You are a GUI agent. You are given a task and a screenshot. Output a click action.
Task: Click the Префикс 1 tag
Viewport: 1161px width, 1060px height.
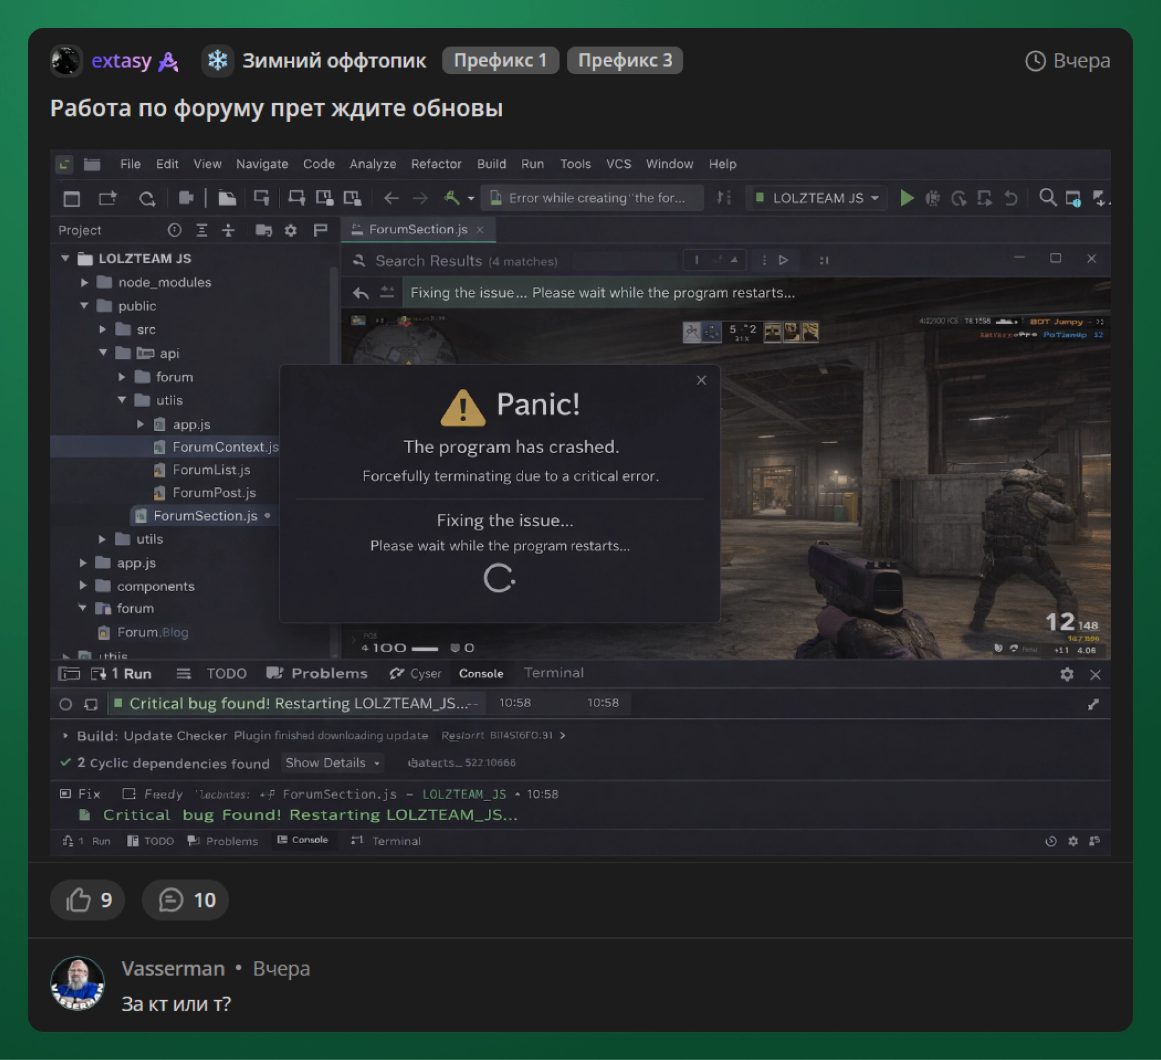pyautogui.click(x=500, y=60)
